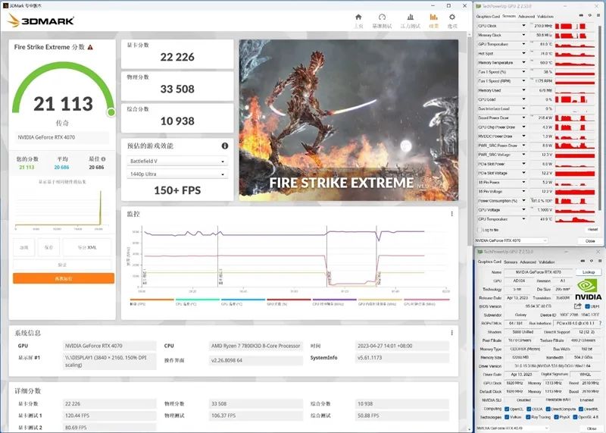Toggle the Ray Tracing checkbox

[x=528, y=417]
